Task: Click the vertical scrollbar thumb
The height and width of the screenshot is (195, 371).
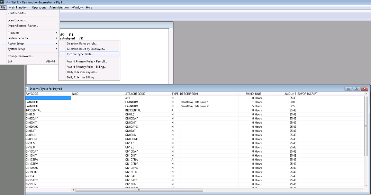Action: click(367, 126)
